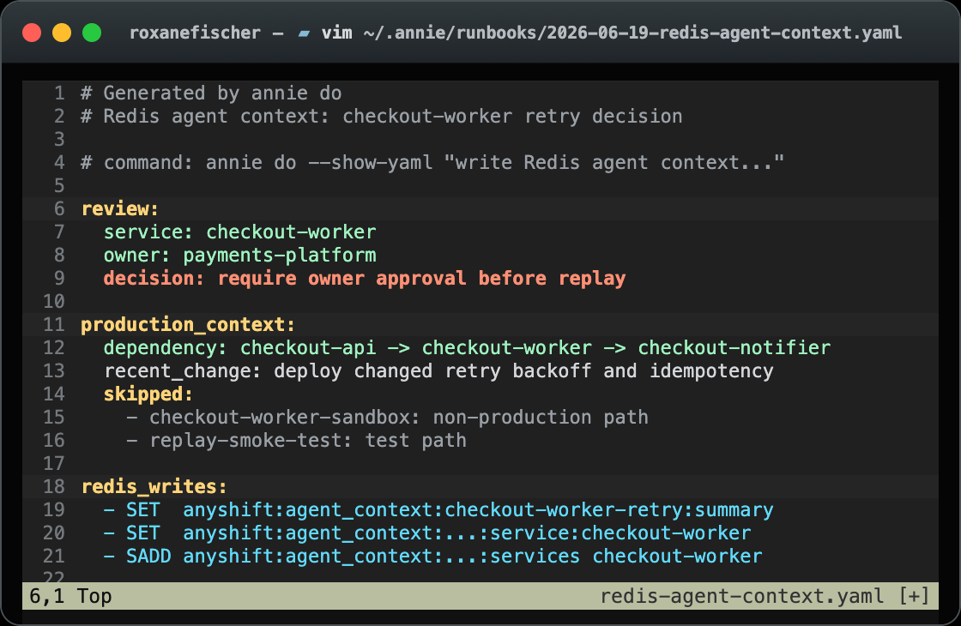
Task: Click the 'SADD anyshift:agent_context' line
Action: click(x=432, y=557)
